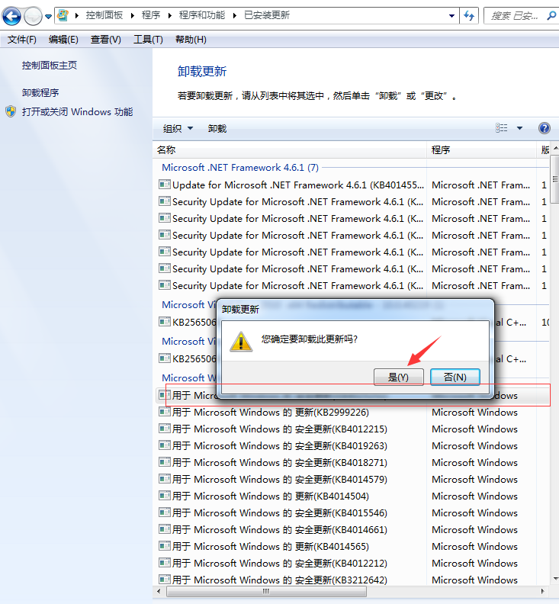Open the 查看(V) menu
This screenshot has height=604, width=559.
point(105,40)
